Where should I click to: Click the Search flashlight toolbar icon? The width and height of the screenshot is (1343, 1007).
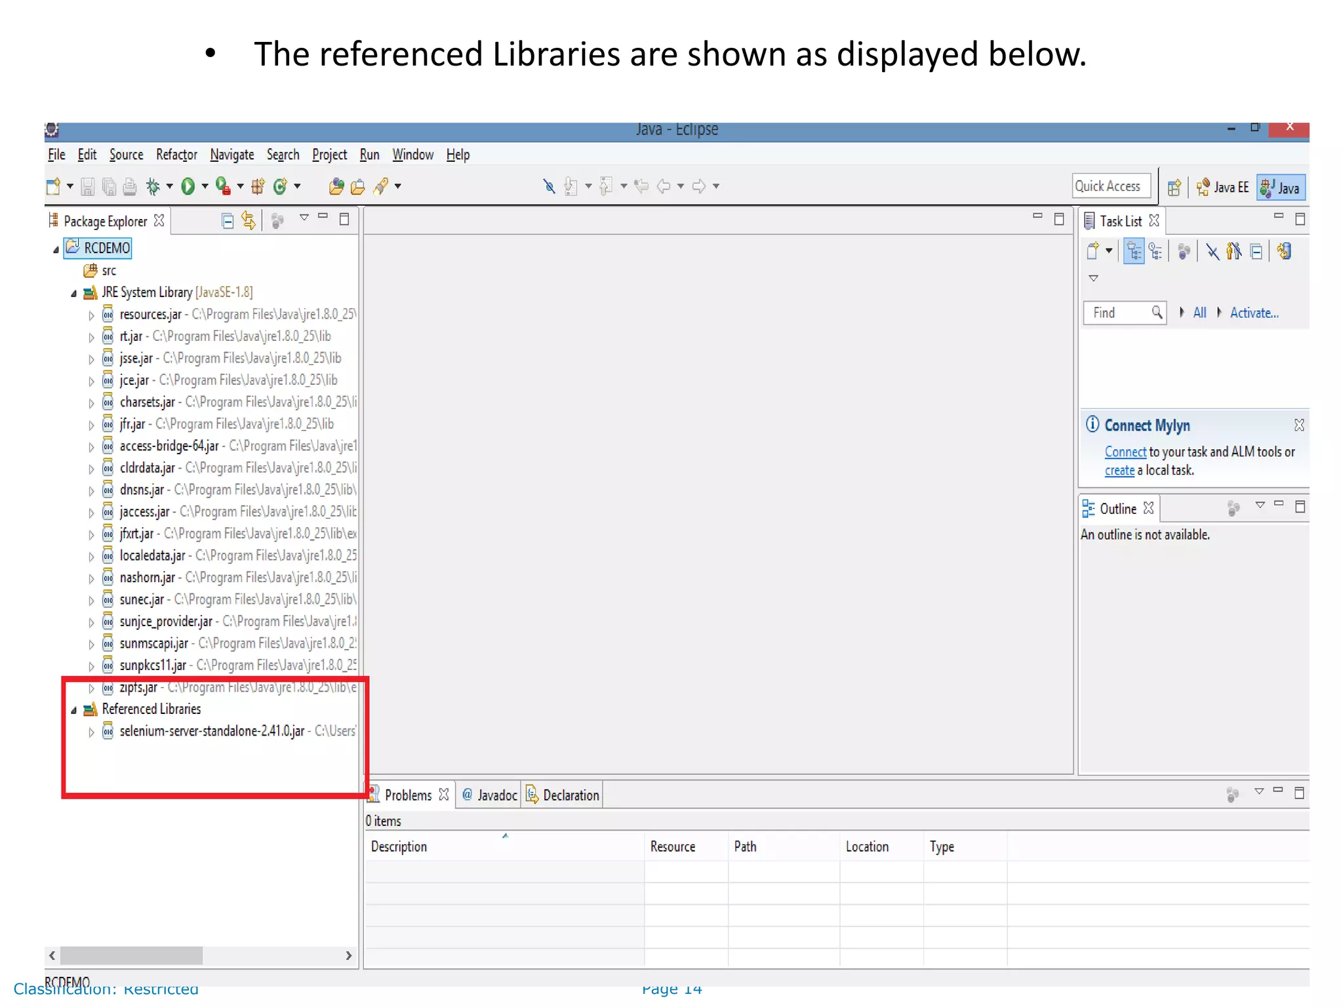[x=380, y=187]
